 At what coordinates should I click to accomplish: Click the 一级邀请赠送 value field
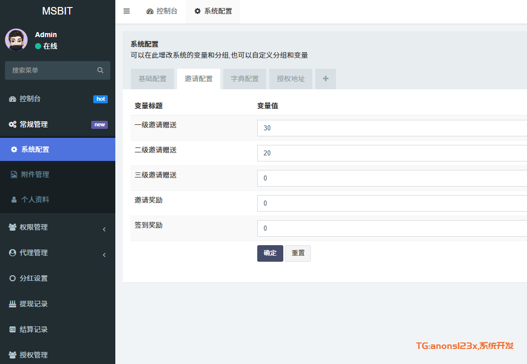click(x=391, y=128)
